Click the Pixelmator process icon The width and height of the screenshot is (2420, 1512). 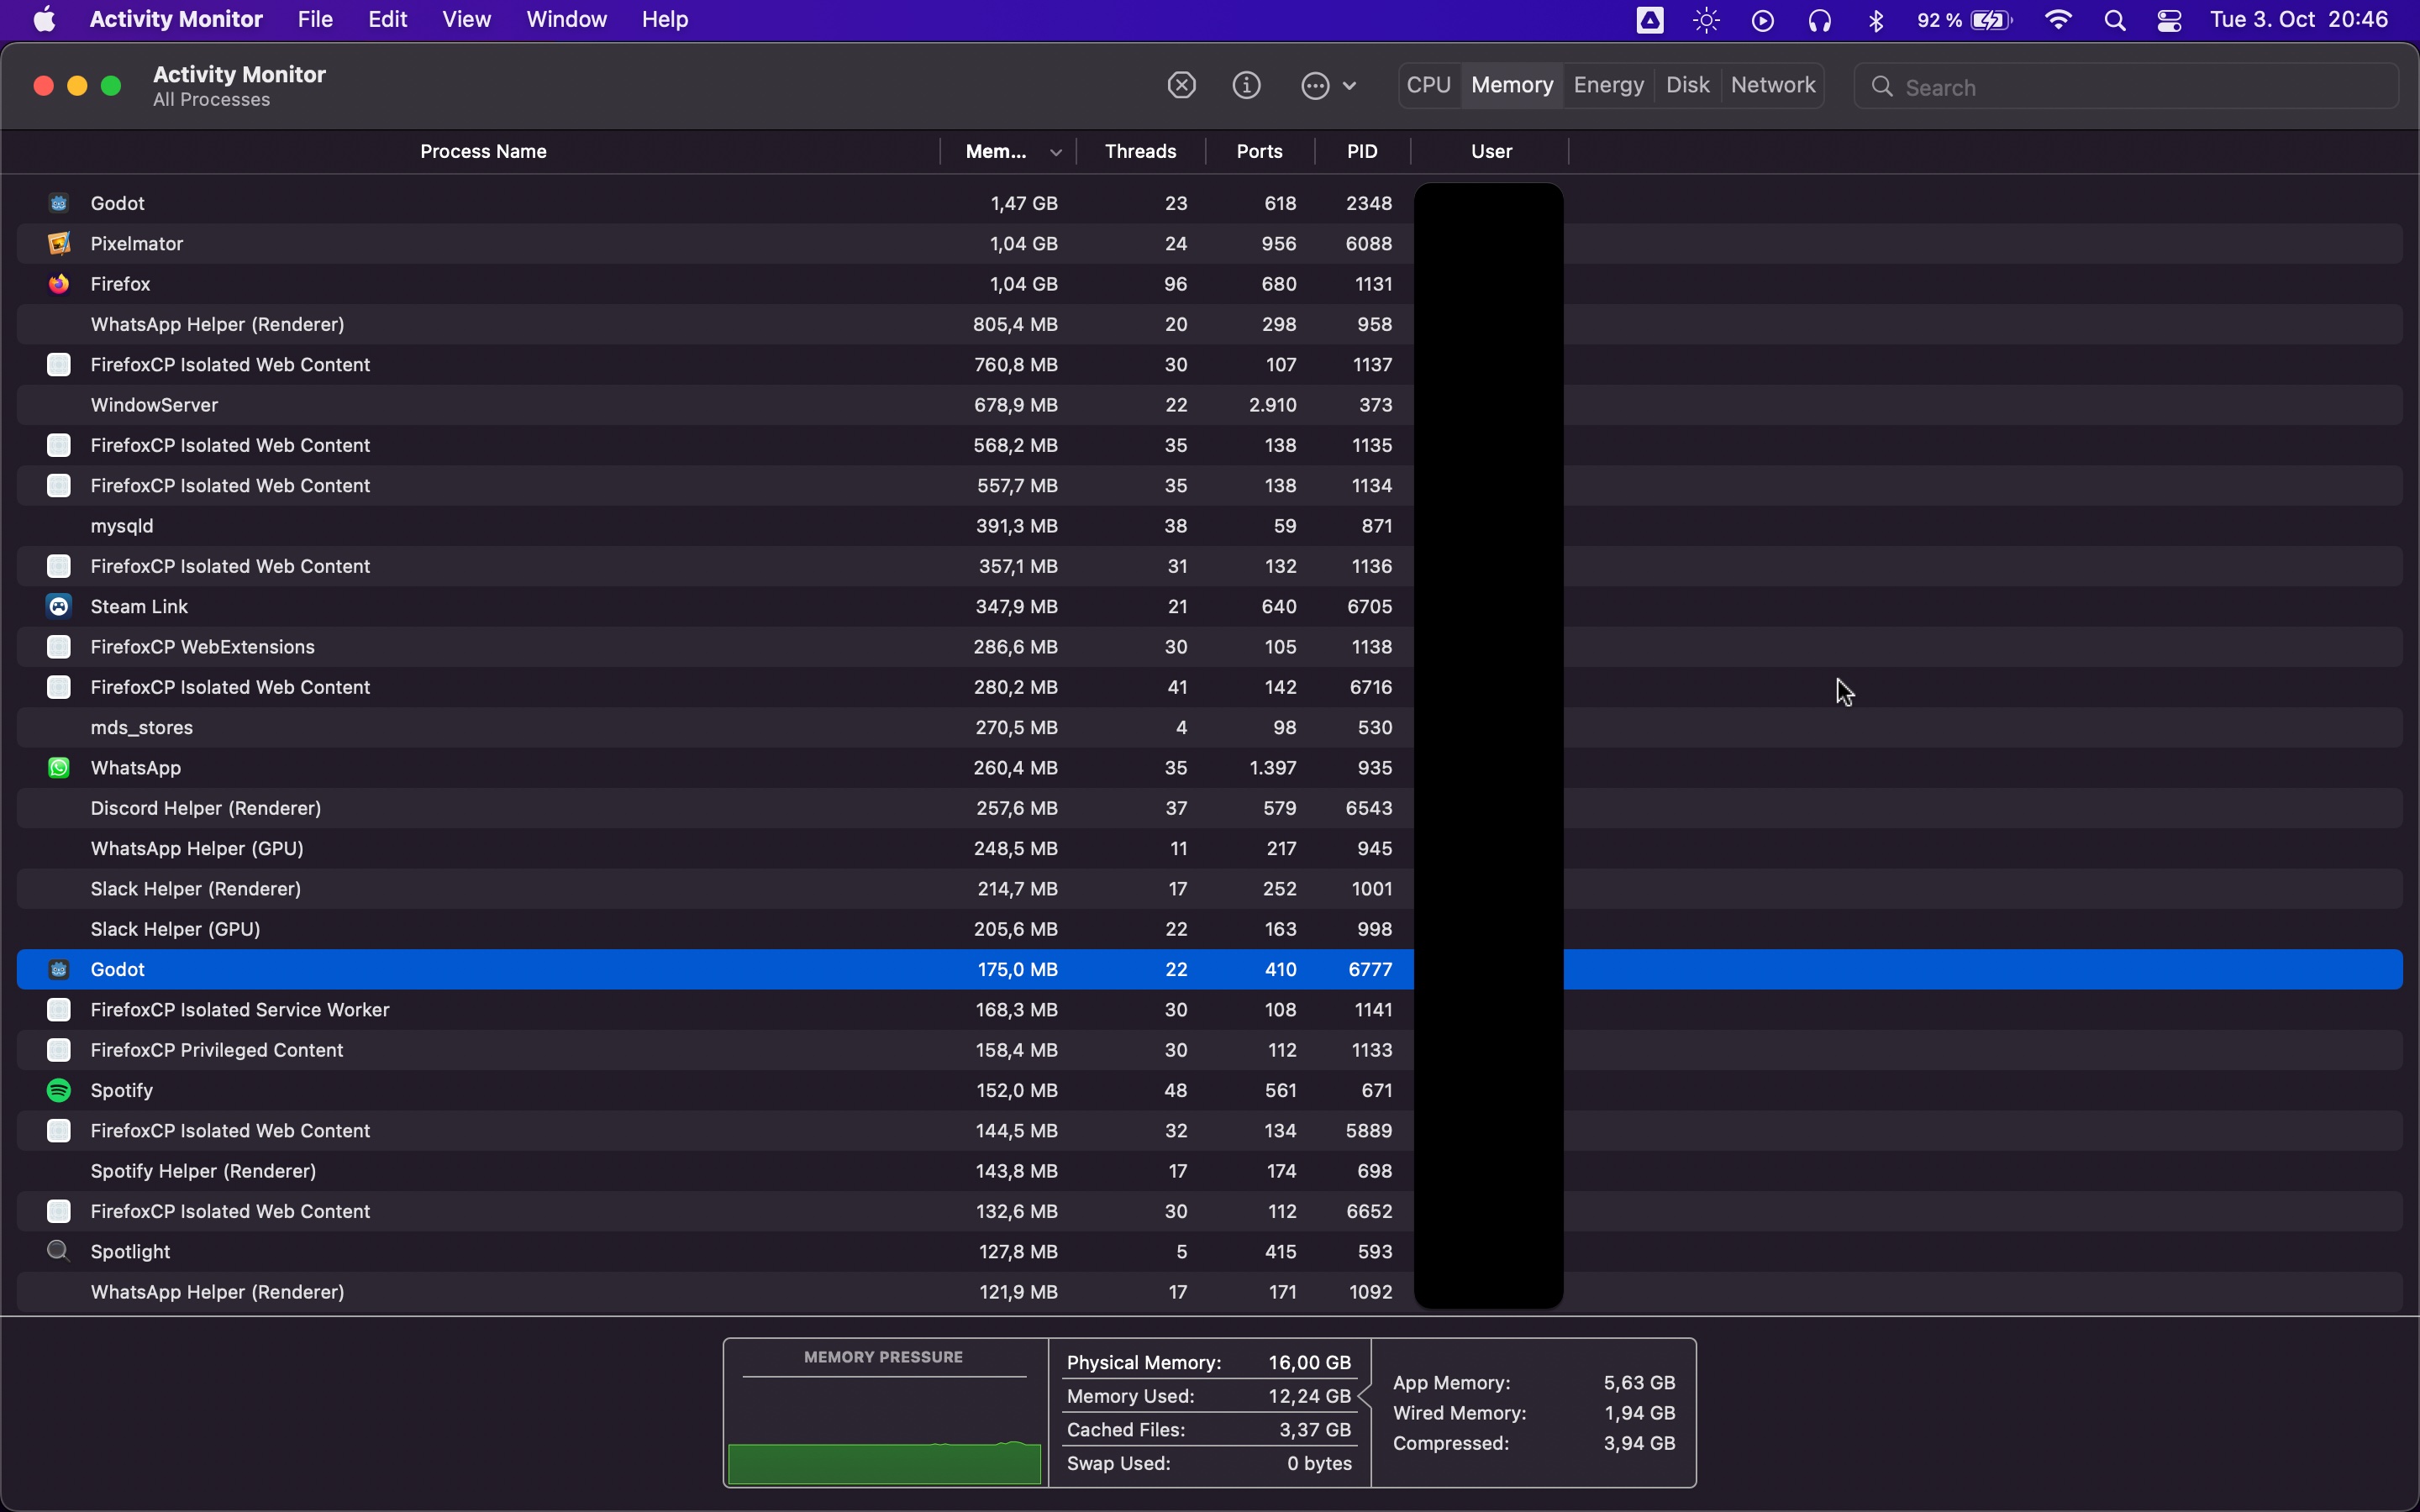click(59, 243)
